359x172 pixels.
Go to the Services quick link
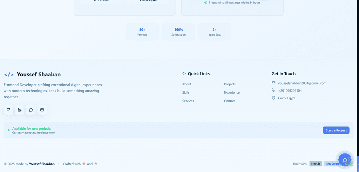pyautogui.click(x=188, y=101)
